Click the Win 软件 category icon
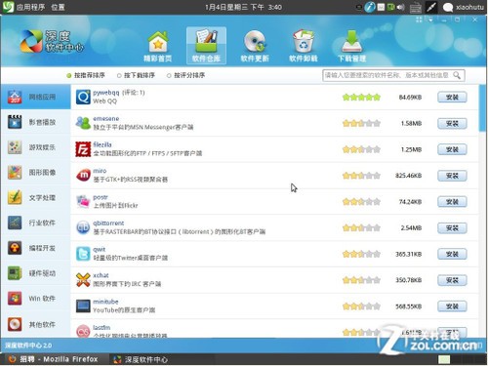The image size is (488, 366). coord(15,299)
